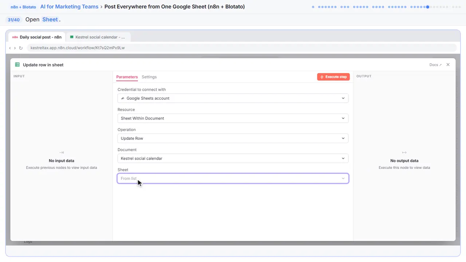Click the 'n8n + Blotato' badge
The width and height of the screenshot is (466, 262).
23,7
